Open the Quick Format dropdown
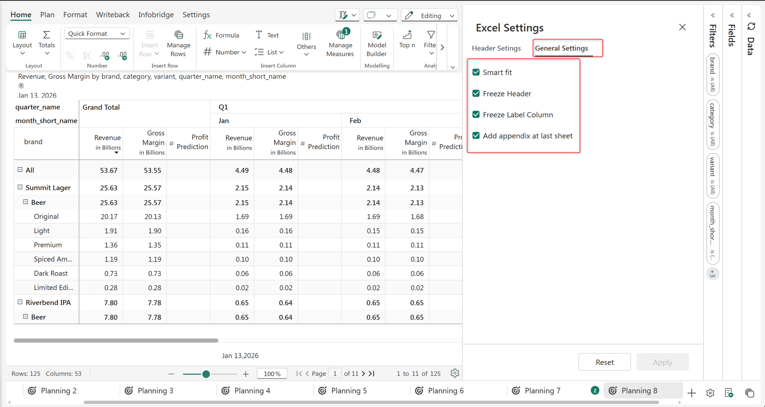The image size is (765, 407). pos(97,34)
